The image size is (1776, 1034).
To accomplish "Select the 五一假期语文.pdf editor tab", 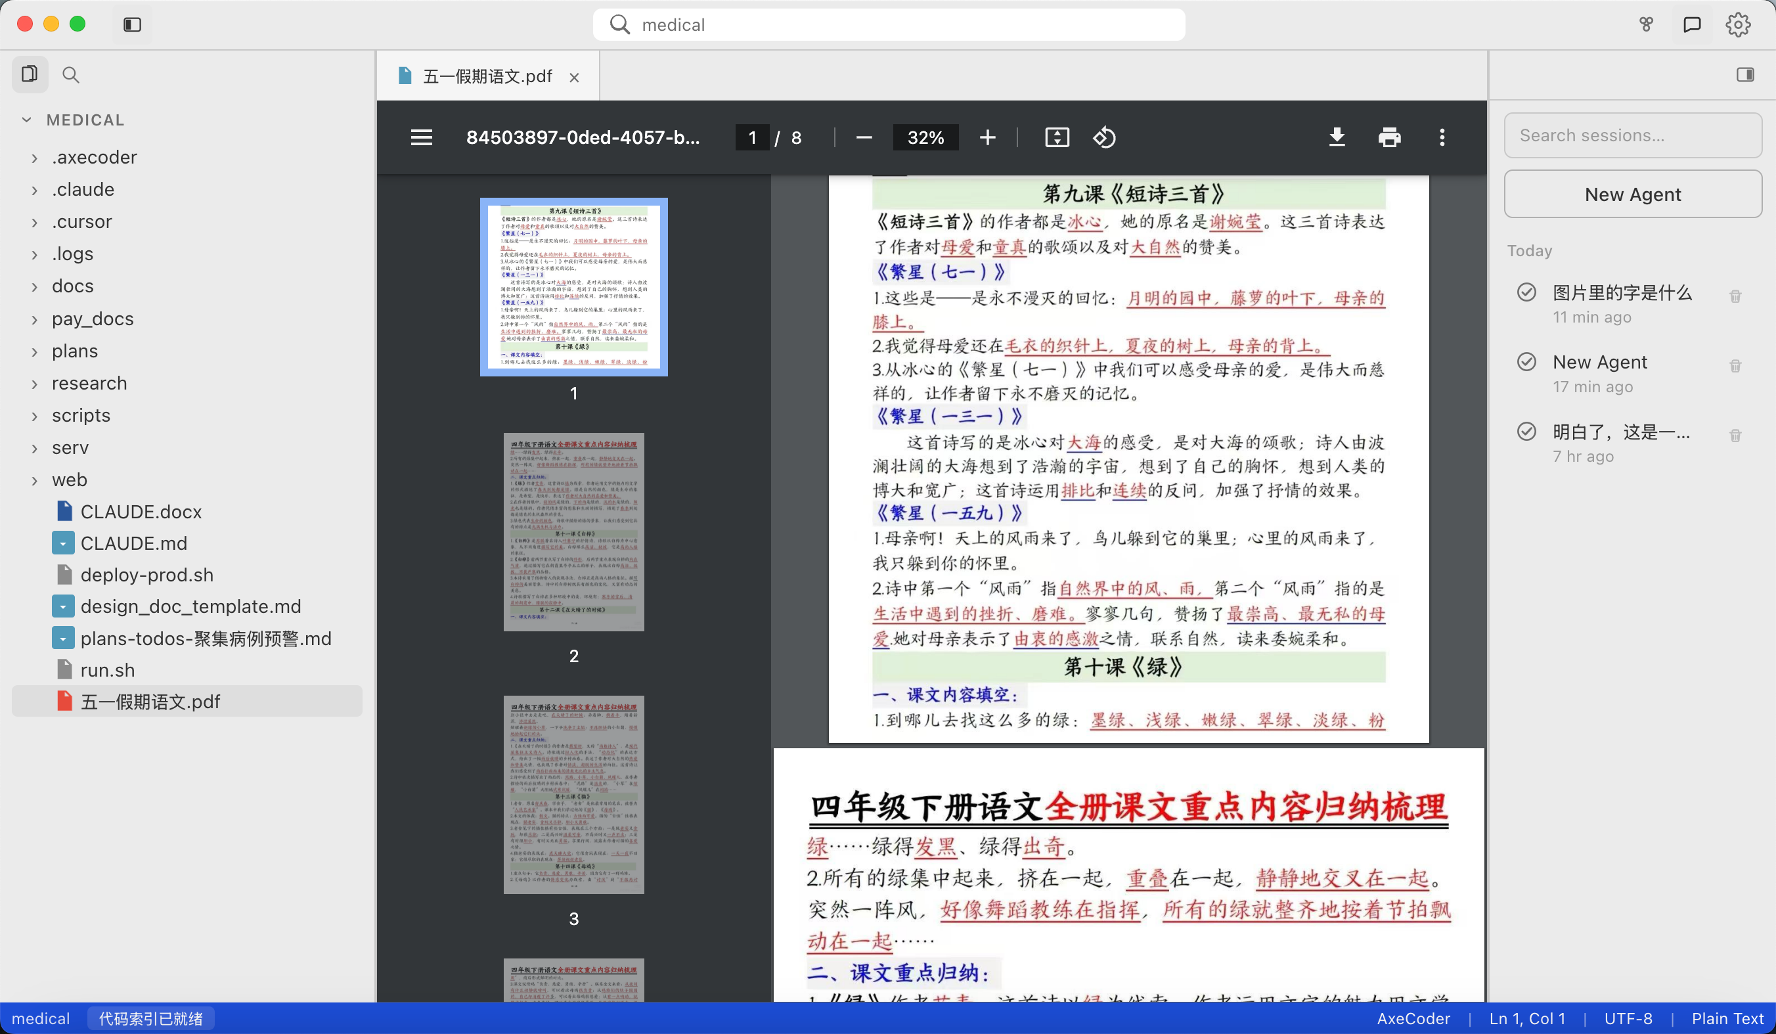I will coord(488,76).
